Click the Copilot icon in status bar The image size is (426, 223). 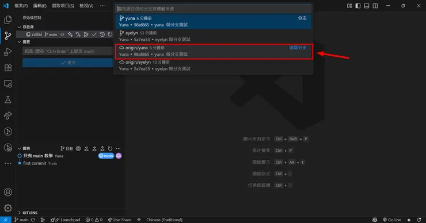(375, 220)
